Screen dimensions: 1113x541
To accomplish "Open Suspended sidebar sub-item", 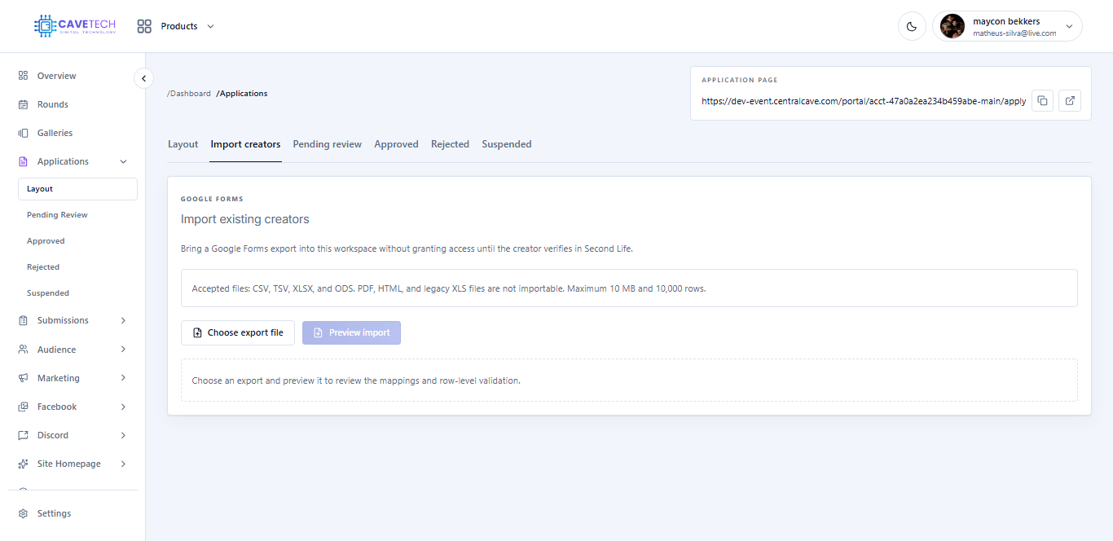I will point(48,293).
